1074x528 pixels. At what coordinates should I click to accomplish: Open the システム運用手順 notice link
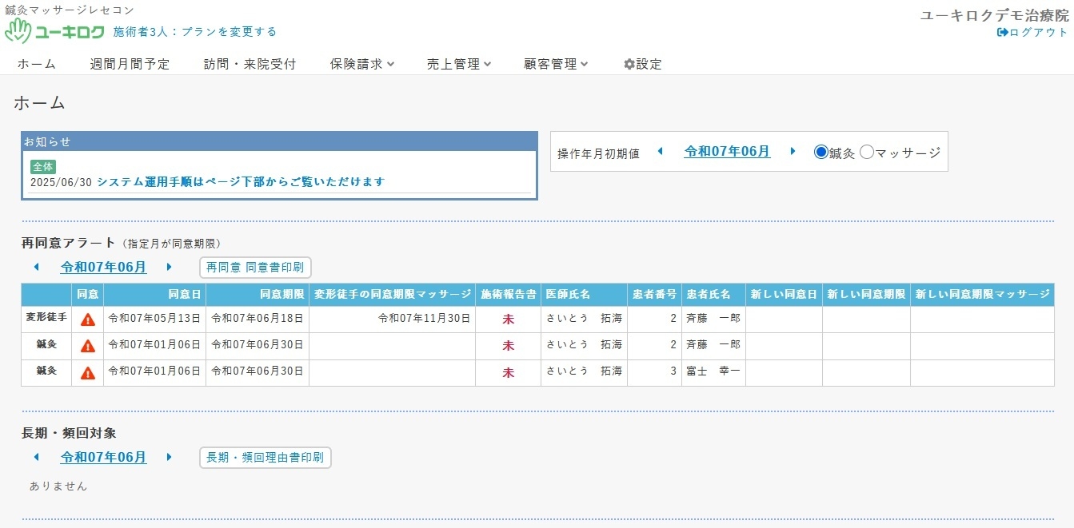click(x=241, y=181)
